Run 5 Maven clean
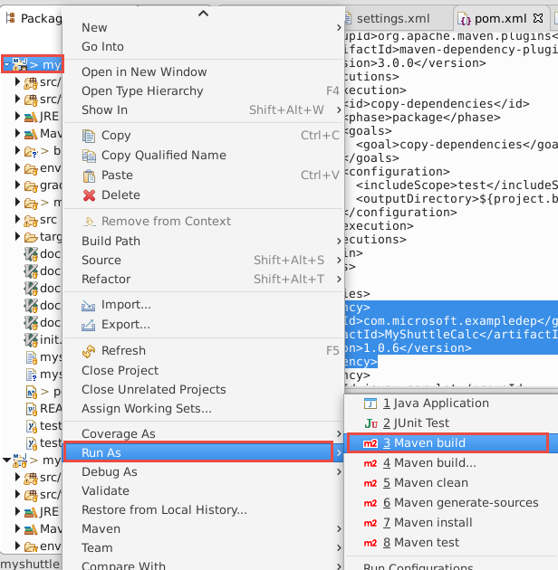This screenshot has height=570, width=558. [451, 483]
